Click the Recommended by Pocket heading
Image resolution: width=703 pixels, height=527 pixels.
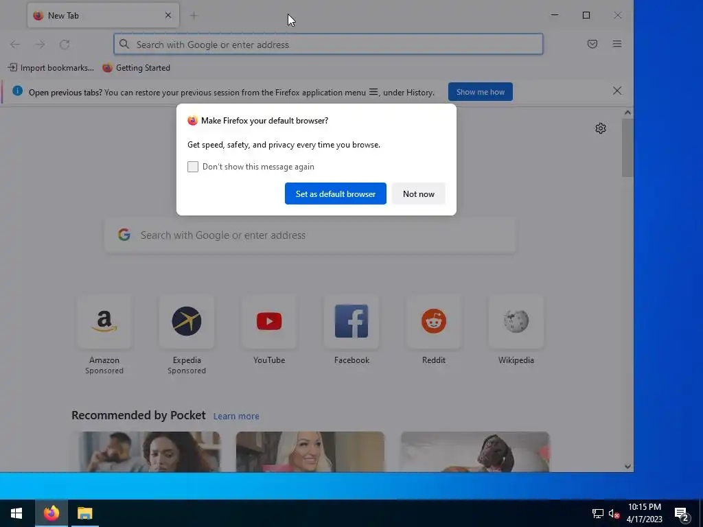[139, 415]
